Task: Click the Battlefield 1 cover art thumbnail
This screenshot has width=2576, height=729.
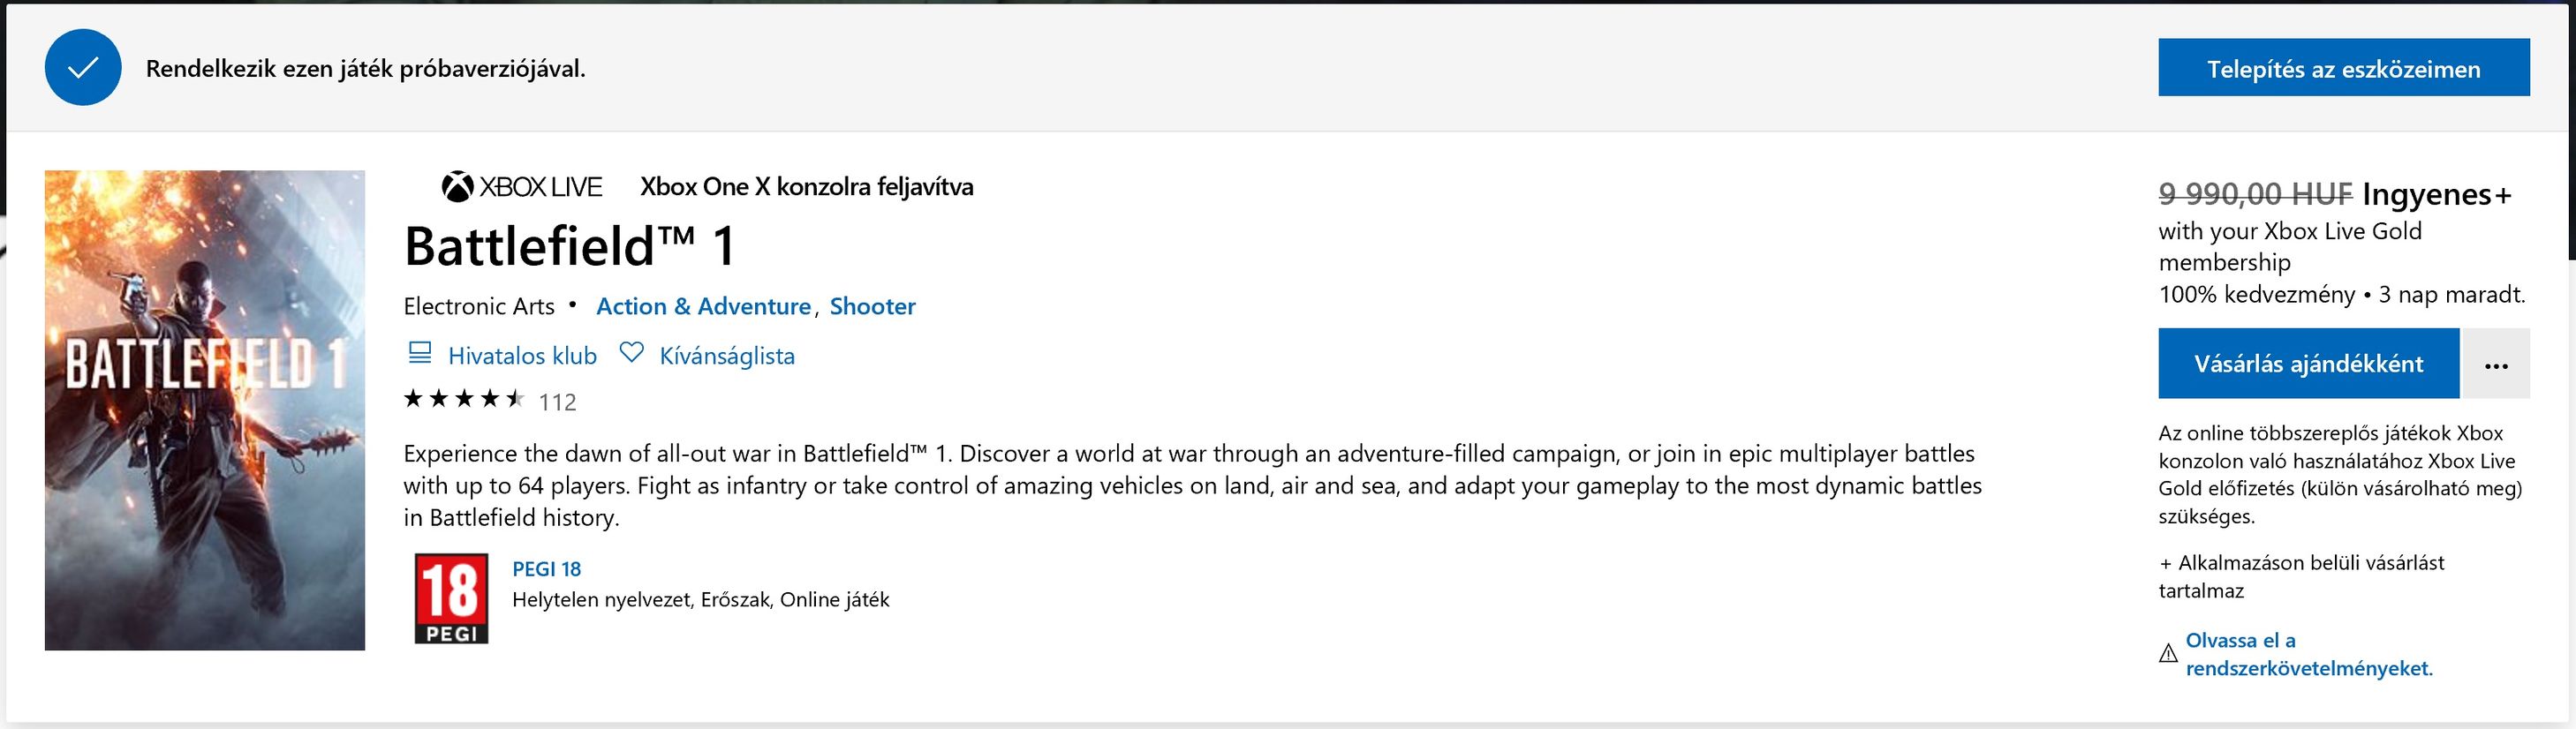Action: pyautogui.click(x=205, y=410)
